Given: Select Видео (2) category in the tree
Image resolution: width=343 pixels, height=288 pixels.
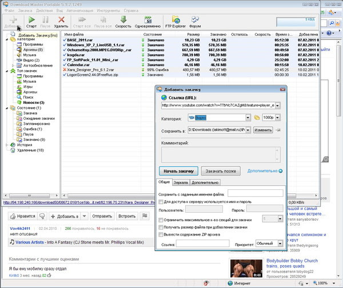Looking at the screenshot, I should click(31, 60).
